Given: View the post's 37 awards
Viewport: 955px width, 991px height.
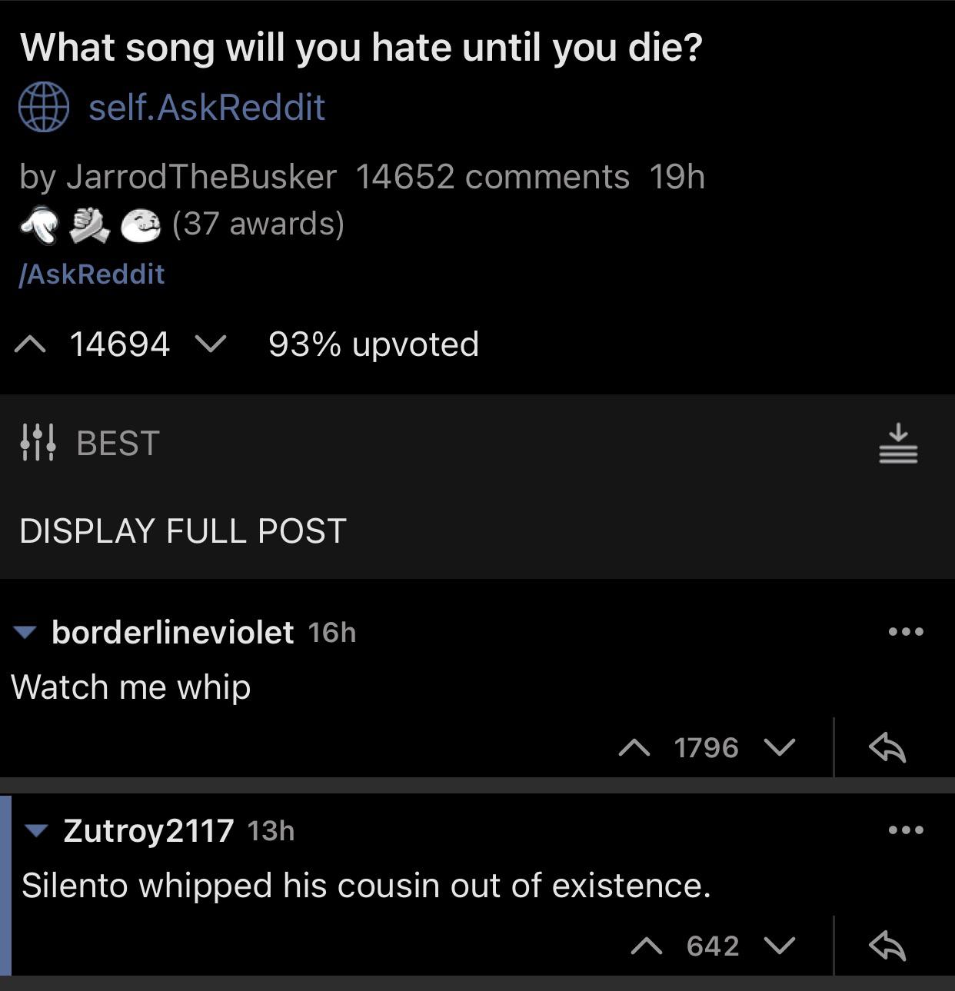Looking at the screenshot, I should [258, 224].
